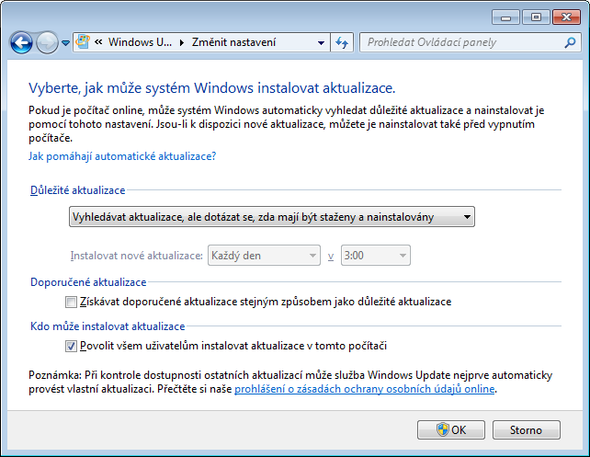590x457 pixels.
Task: Maximize the window
Action: 536,17
